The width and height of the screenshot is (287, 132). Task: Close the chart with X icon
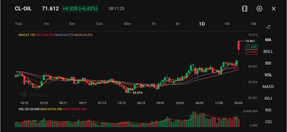click(274, 9)
